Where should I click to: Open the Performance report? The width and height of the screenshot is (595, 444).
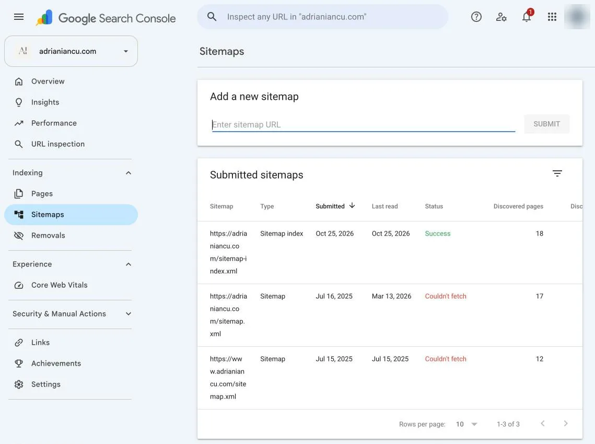click(71, 123)
